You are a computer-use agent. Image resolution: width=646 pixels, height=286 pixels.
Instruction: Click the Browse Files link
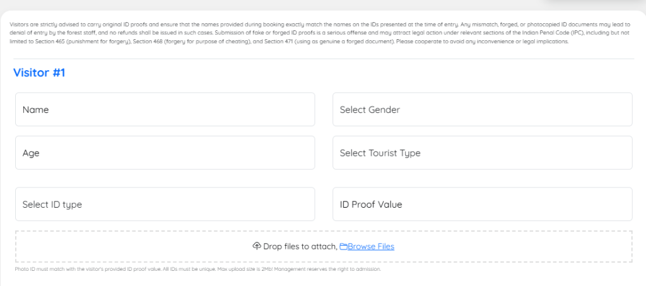tap(371, 246)
